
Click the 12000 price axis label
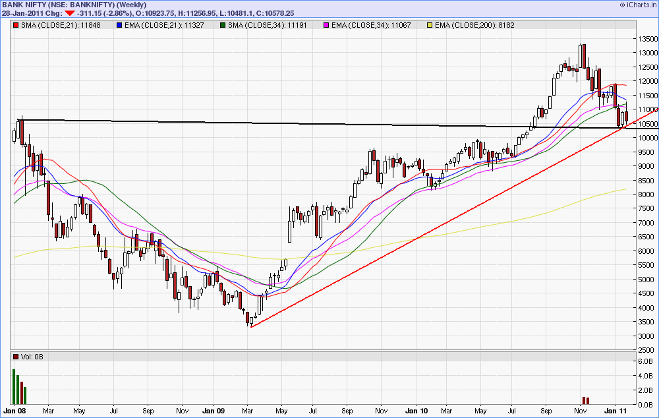click(x=648, y=81)
